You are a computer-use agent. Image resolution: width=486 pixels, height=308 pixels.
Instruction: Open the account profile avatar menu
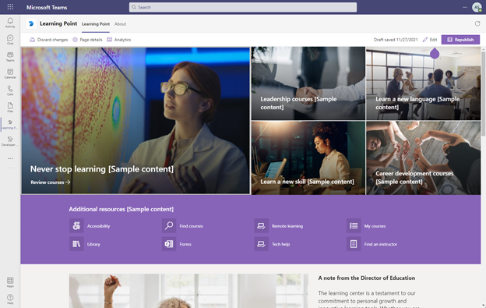pyautogui.click(x=477, y=7)
